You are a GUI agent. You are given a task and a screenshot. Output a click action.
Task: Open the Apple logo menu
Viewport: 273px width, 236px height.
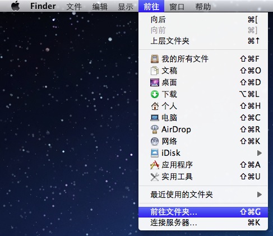[x=16, y=6]
